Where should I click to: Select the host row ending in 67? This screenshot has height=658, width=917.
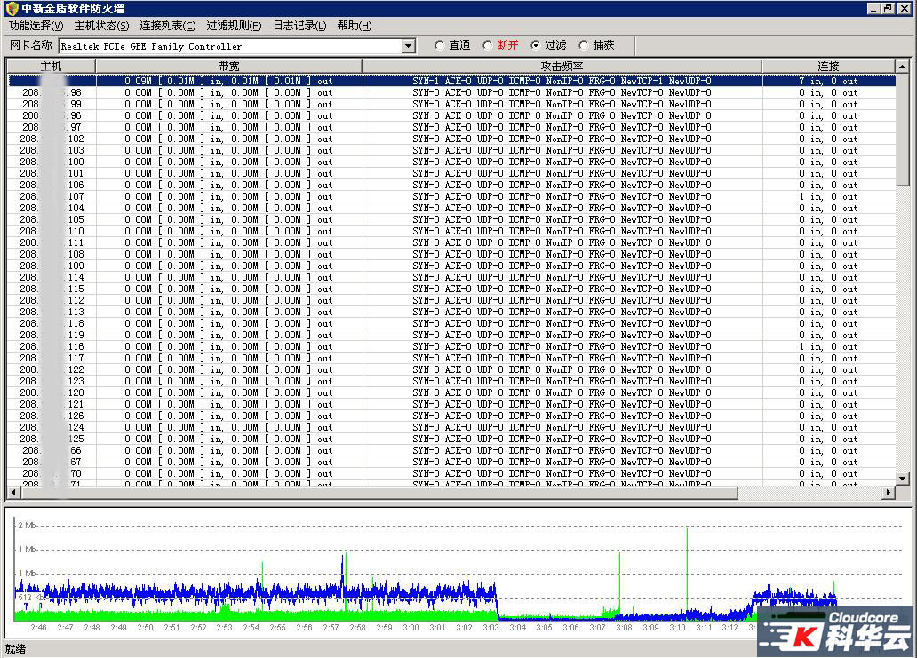(x=451, y=463)
